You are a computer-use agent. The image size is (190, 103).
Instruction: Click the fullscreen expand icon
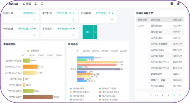pyautogui.click(x=42, y=4)
